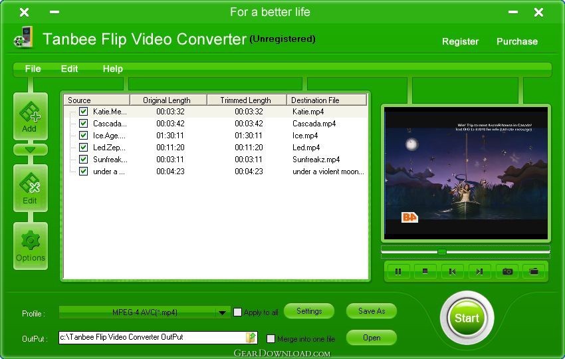565x359 pixels.
Task: Minimize window using right-side minimize button
Action: 513,12
